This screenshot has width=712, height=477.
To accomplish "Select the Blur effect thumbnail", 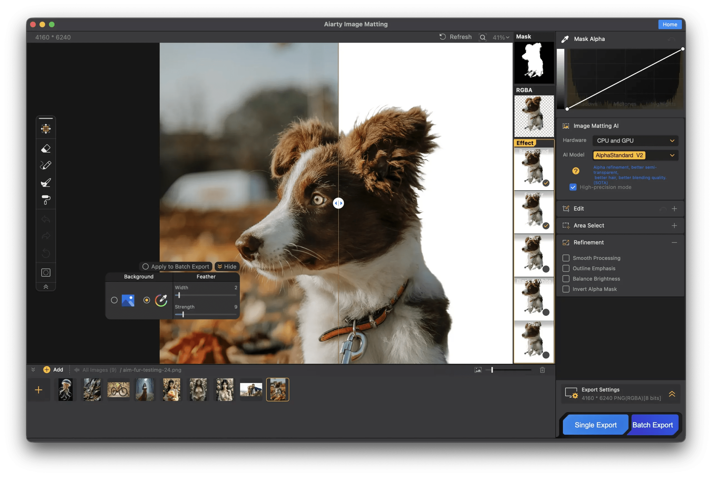I will click(x=534, y=255).
